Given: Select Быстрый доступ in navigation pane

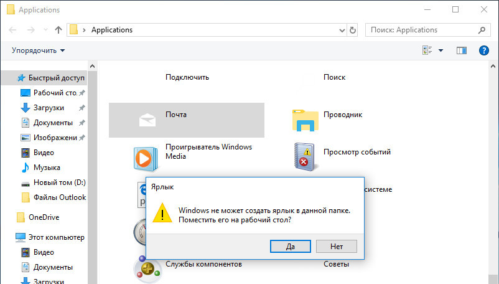Looking at the screenshot, I should (44, 78).
